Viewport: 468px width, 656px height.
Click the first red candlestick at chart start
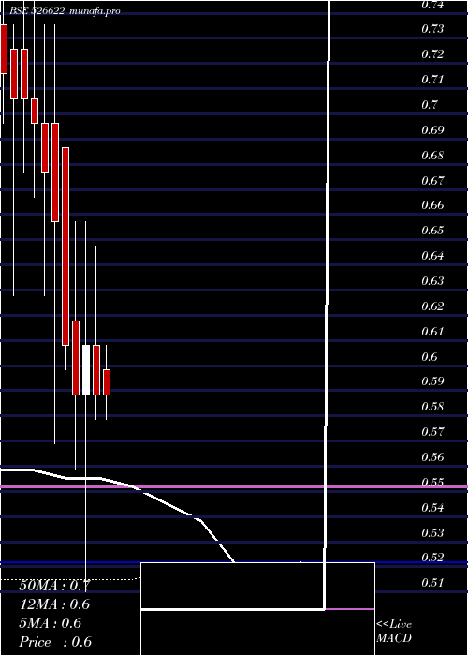(x=4, y=49)
